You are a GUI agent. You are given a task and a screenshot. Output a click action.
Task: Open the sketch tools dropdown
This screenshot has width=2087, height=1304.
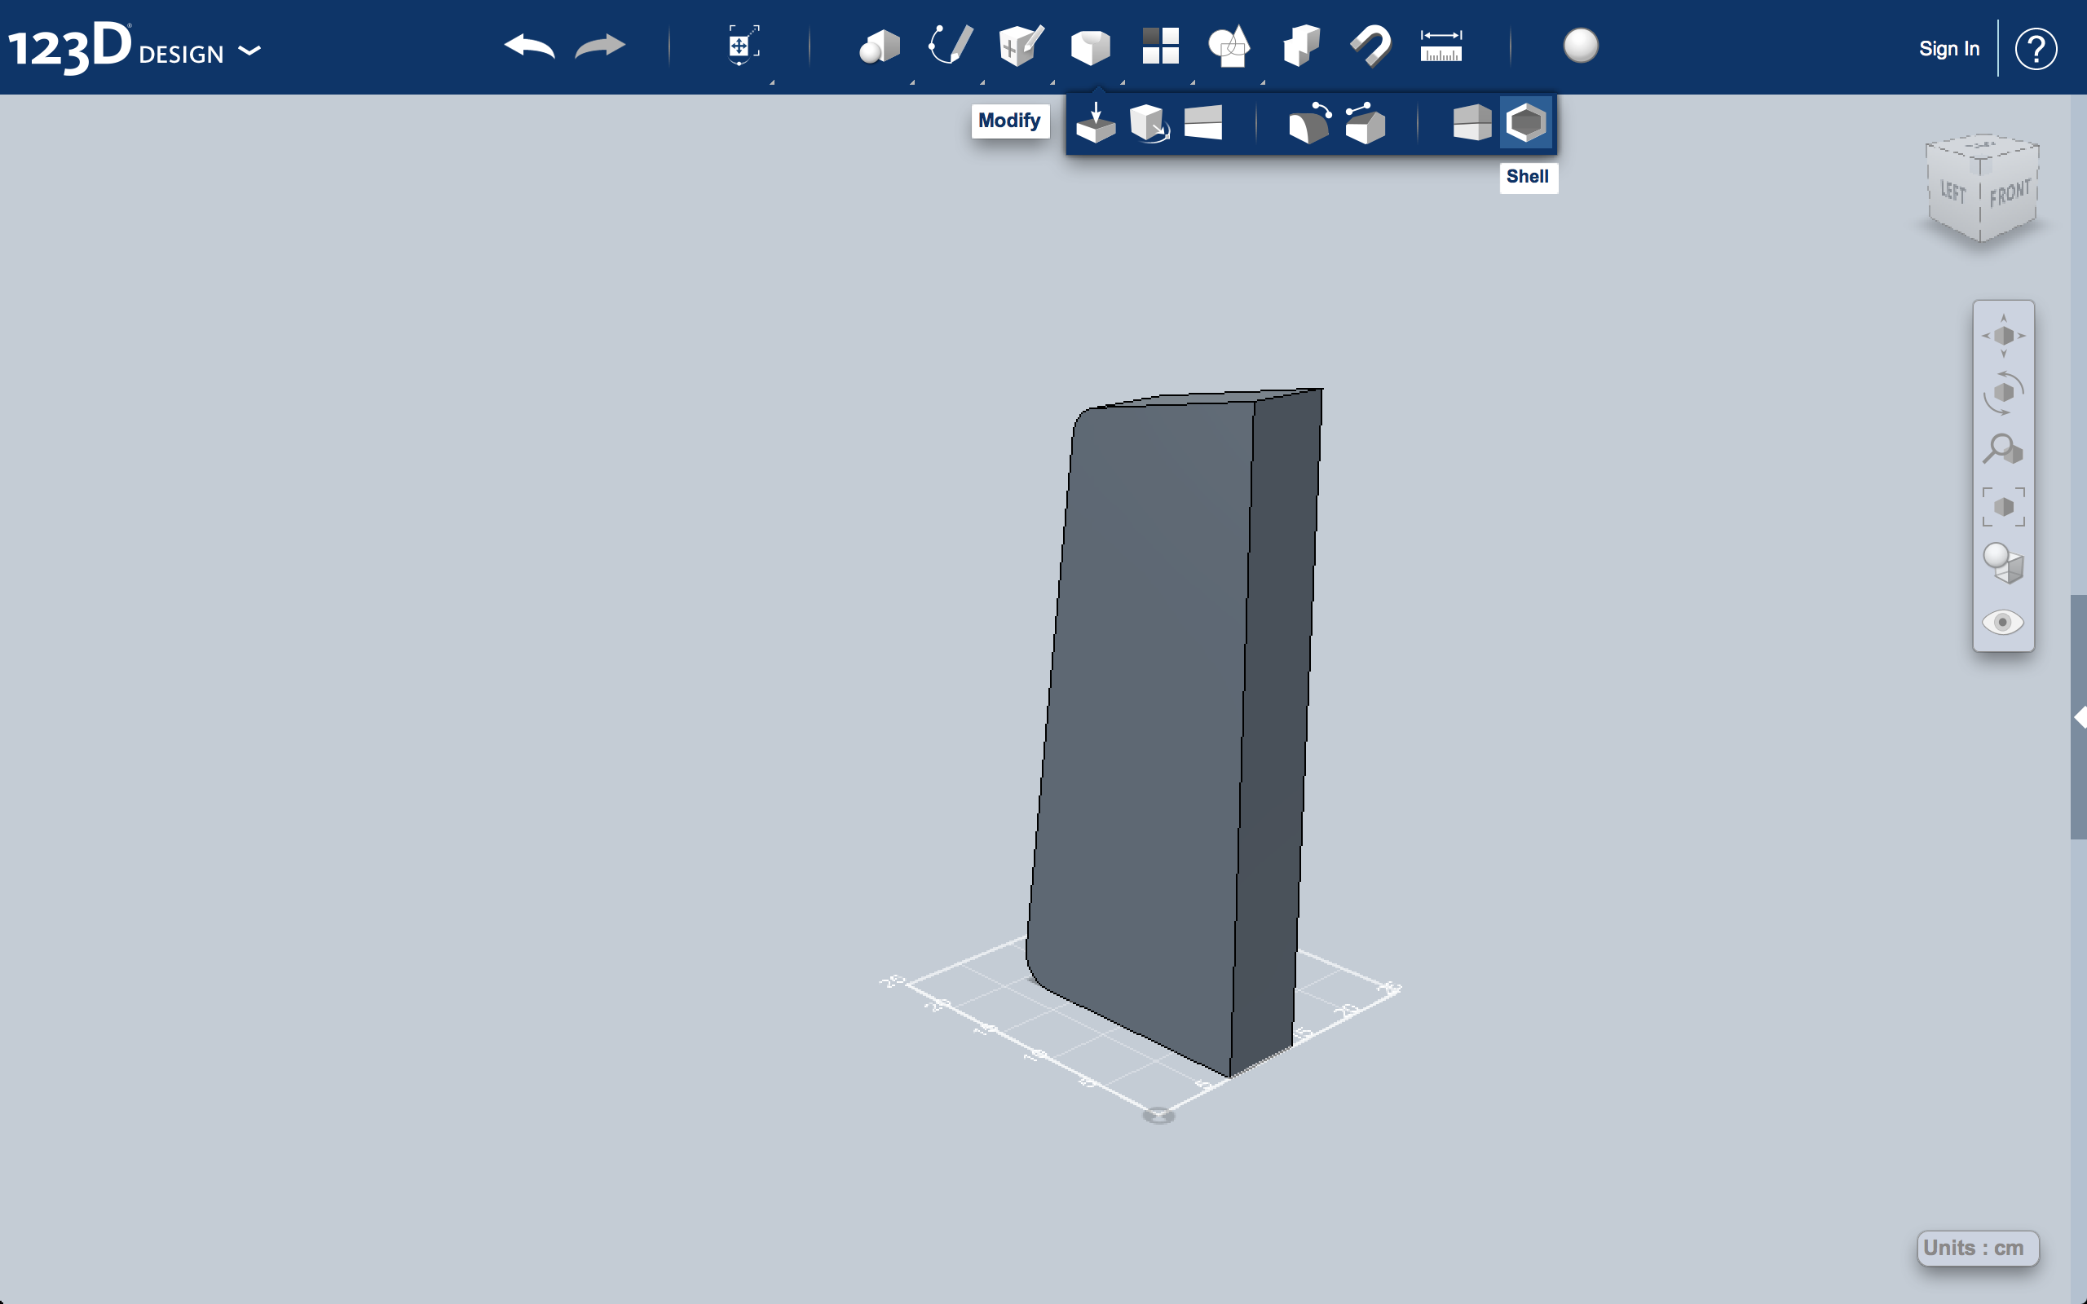(948, 46)
